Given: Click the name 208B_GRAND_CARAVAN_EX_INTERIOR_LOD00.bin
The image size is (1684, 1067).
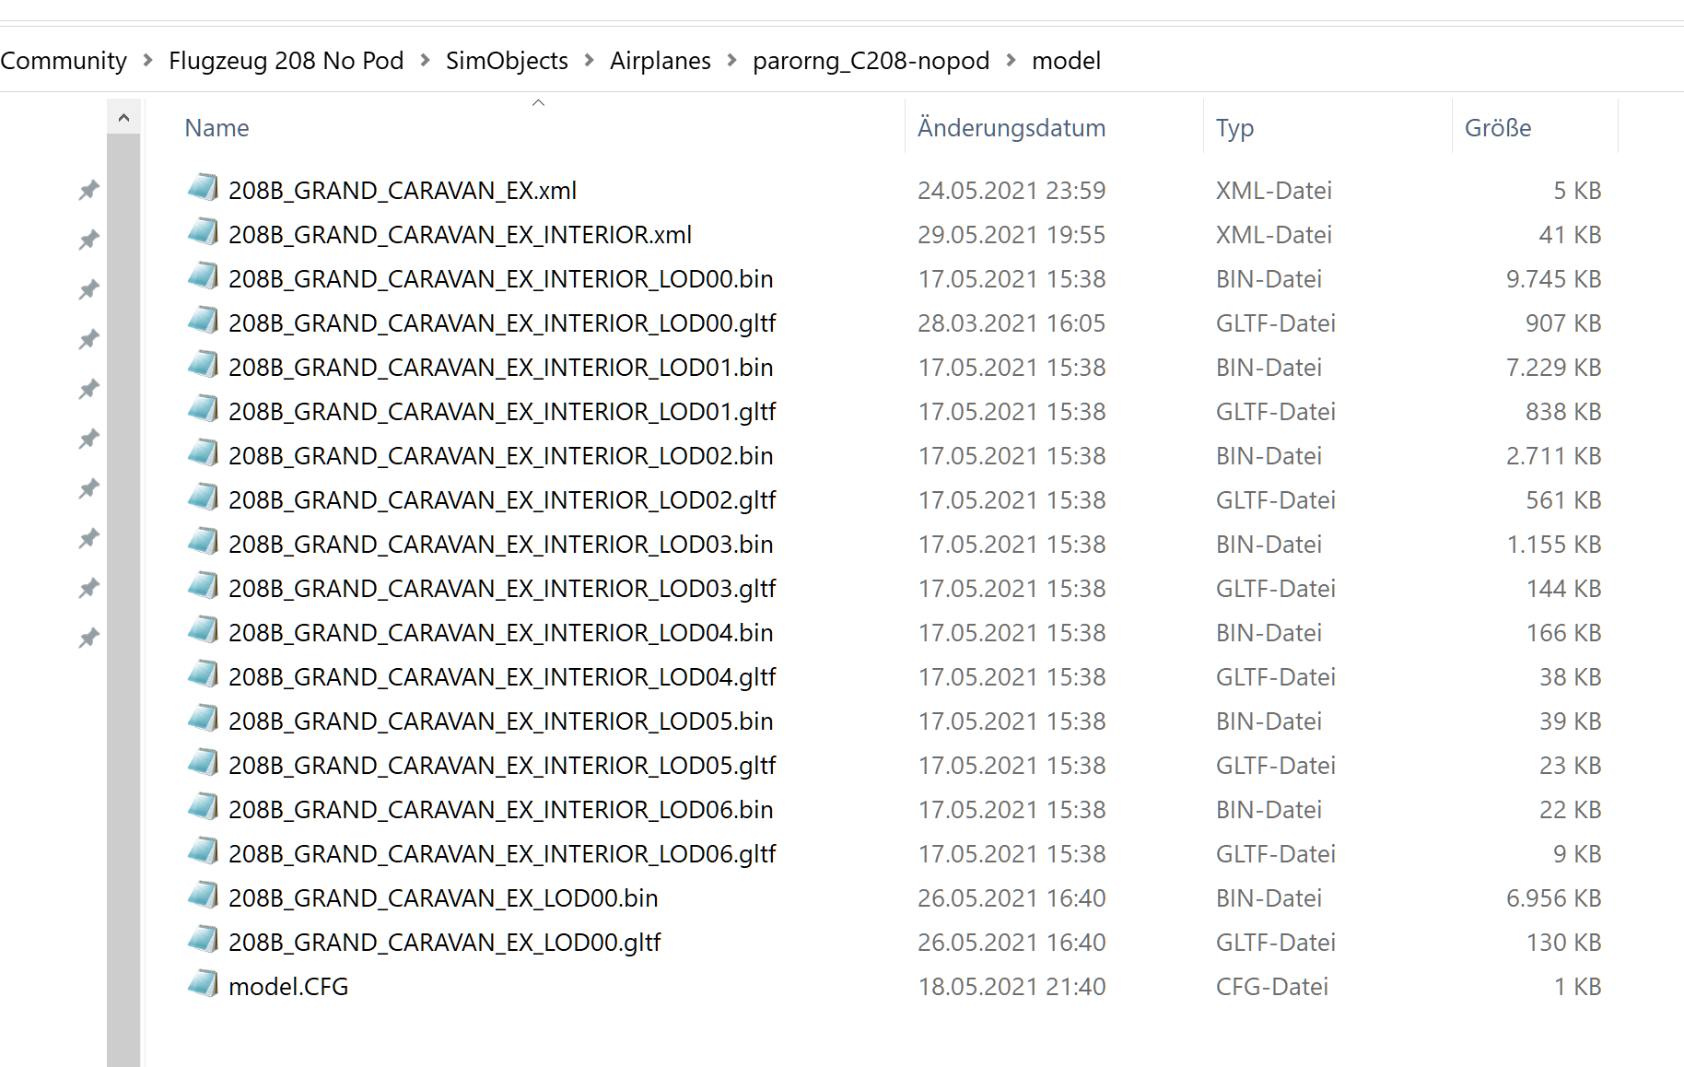Looking at the screenshot, I should click(x=501, y=278).
